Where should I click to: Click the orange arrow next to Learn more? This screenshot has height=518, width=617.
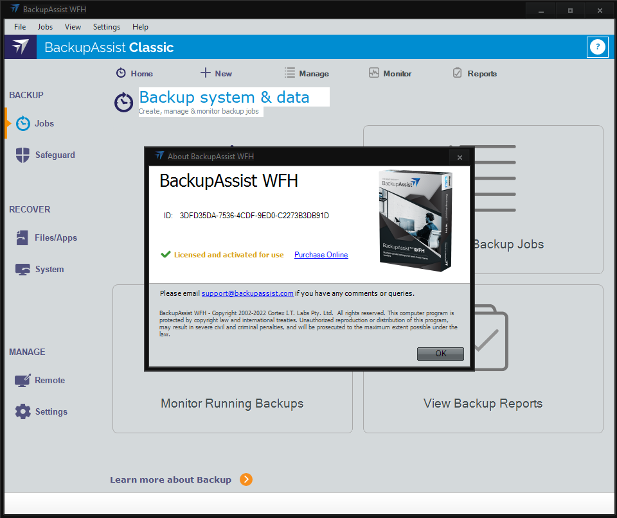pos(246,479)
